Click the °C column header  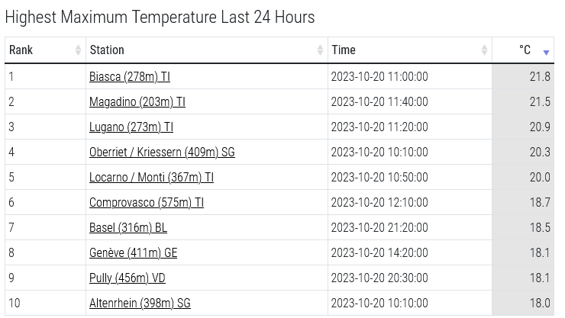[523, 50]
